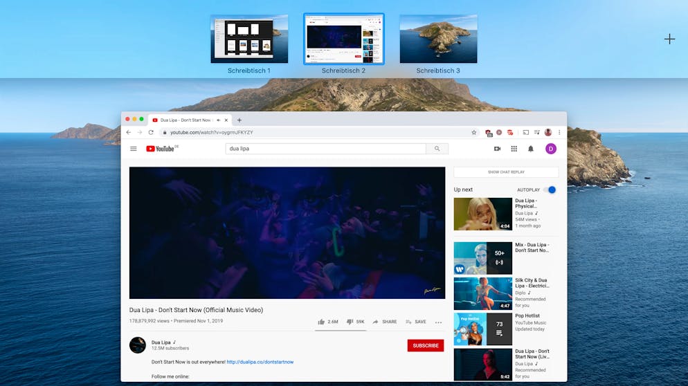The height and width of the screenshot is (386, 688).
Task: Reload the YouTube page
Action: pyautogui.click(x=151, y=132)
